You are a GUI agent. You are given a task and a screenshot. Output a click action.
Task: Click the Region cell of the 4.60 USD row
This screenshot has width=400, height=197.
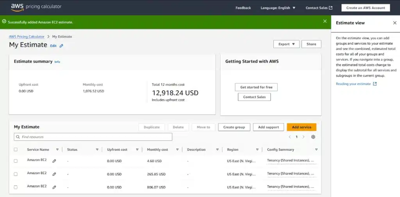pyautogui.click(x=241, y=161)
